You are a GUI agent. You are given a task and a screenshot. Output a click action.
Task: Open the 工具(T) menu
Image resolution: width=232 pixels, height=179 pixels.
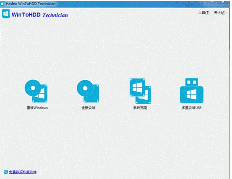204,13
